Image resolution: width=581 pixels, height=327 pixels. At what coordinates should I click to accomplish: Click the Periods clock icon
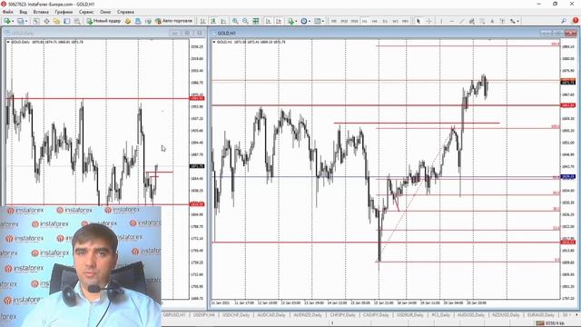(x=304, y=21)
